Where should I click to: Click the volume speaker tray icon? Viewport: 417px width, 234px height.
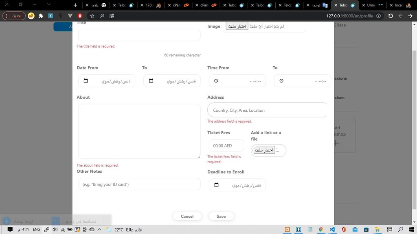pyautogui.click(x=55, y=230)
